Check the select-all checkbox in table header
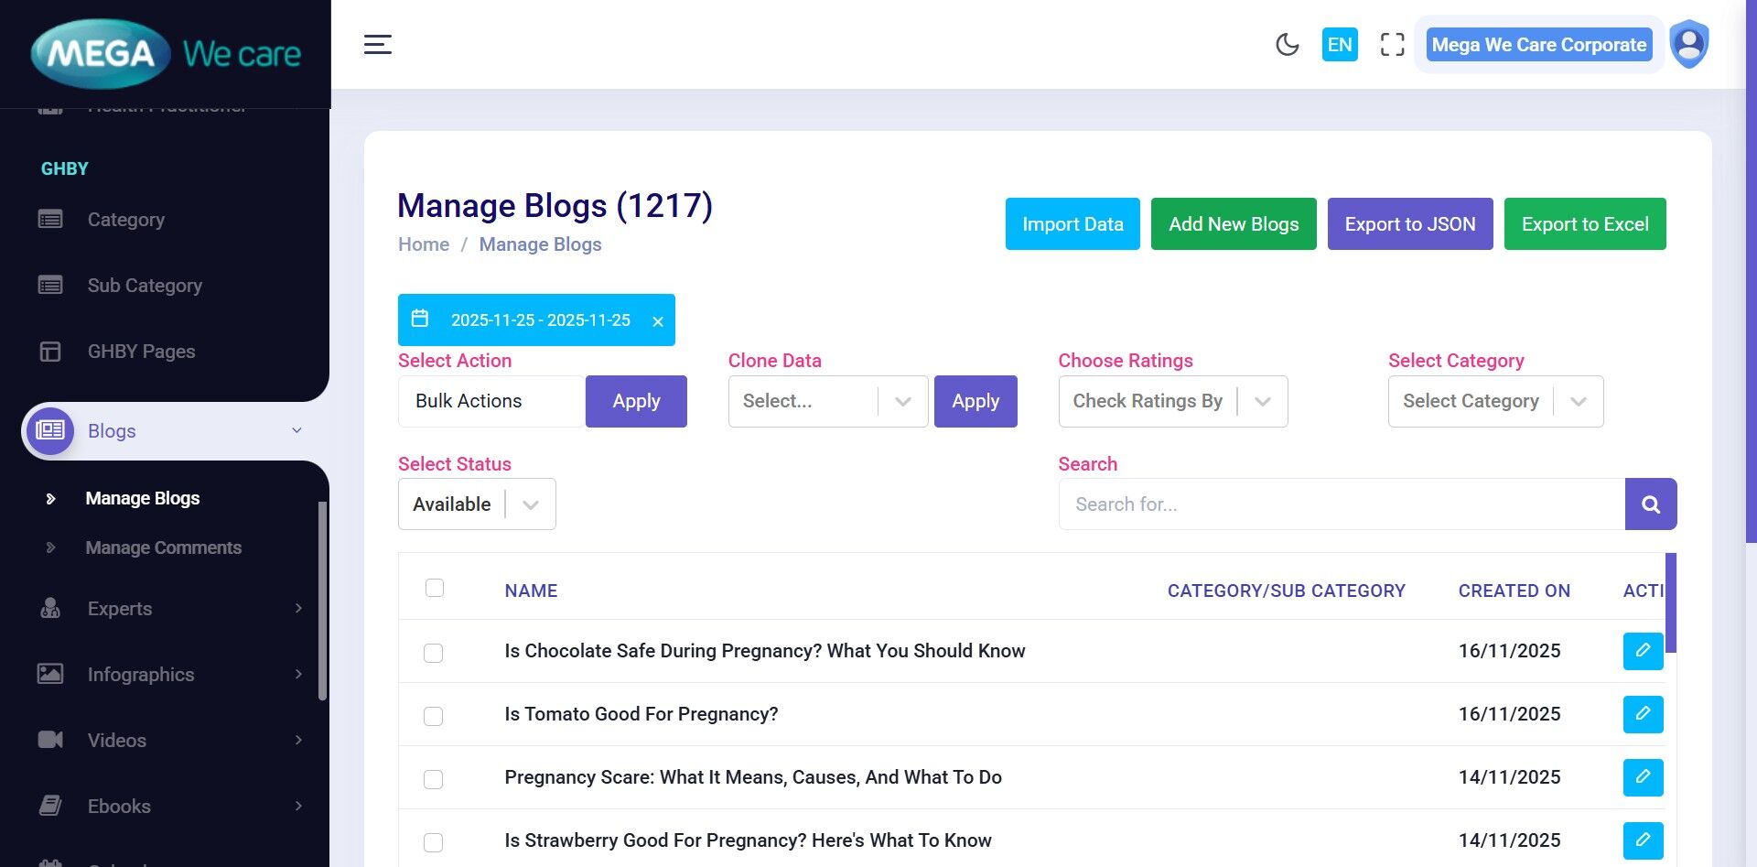1757x867 pixels. (x=435, y=588)
